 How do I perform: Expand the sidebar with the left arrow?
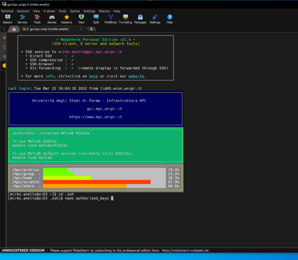pyautogui.click(x=3, y=29)
